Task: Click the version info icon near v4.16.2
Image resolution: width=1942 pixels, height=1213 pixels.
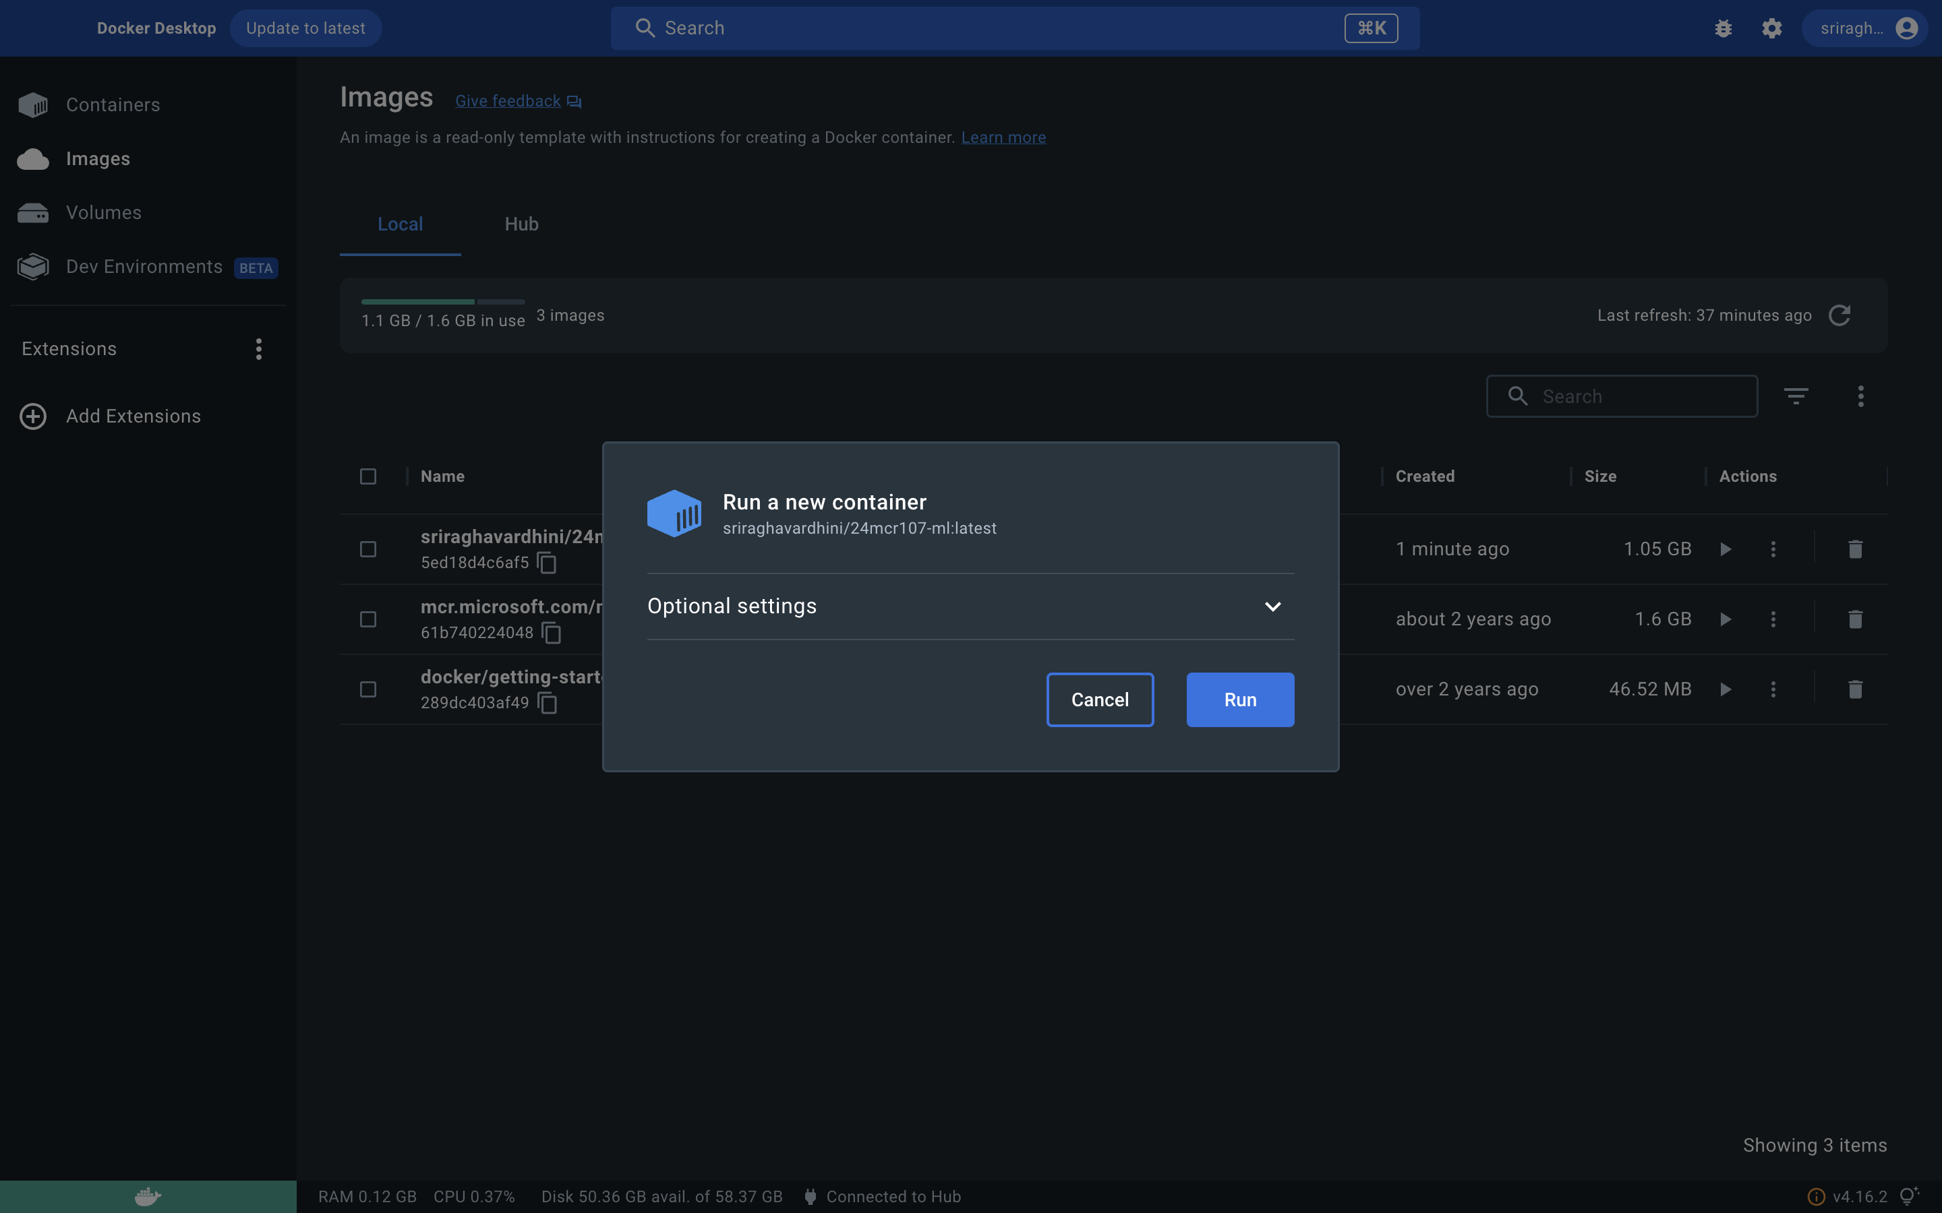Action: click(x=1815, y=1197)
